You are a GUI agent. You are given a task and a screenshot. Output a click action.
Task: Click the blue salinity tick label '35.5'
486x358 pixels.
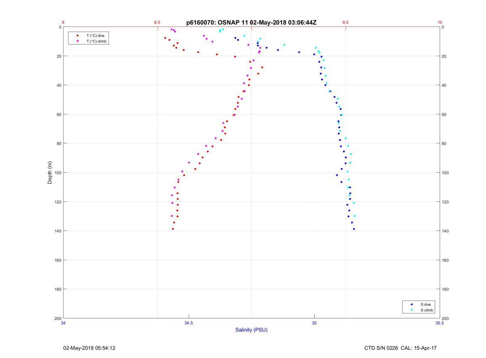tap(440, 323)
